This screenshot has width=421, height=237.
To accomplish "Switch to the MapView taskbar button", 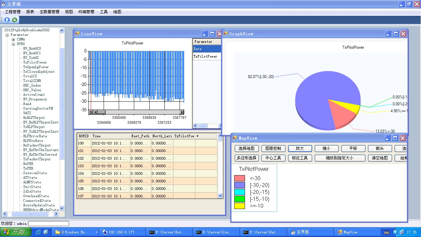I will (x=357, y=232).
